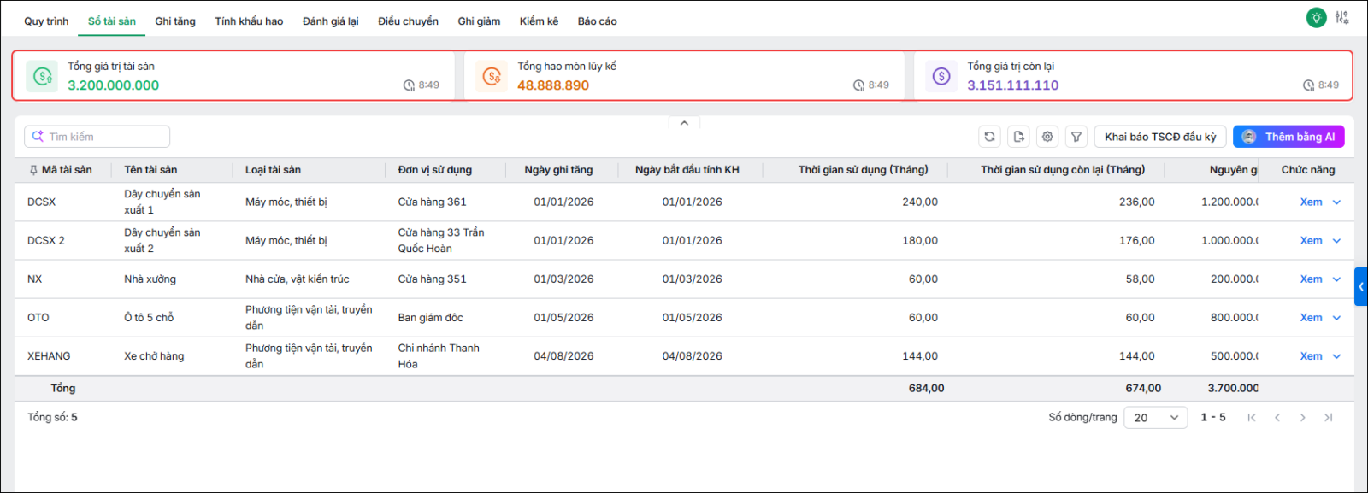Screen dimensions: 1368x493
Task: Open the filter funnel icon
Action: click(x=1076, y=137)
